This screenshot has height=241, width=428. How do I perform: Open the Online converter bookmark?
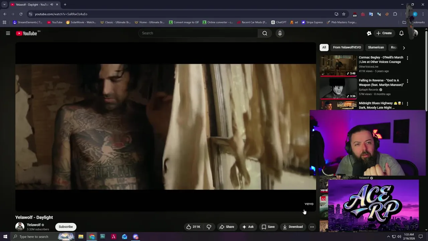pos(218,22)
